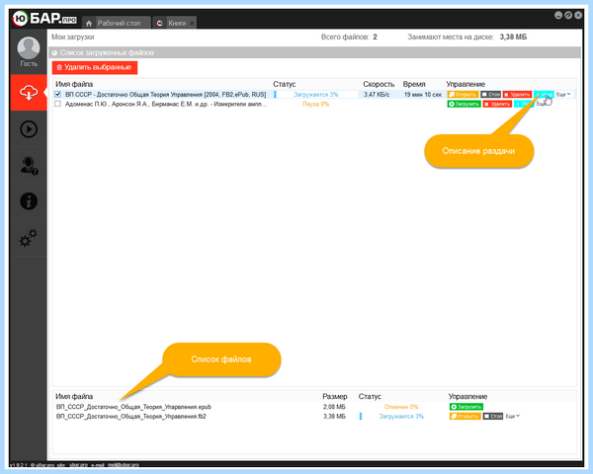Minimize the ЮБАР window
Image resolution: width=593 pixels, height=474 pixels.
tap(558, 15)
